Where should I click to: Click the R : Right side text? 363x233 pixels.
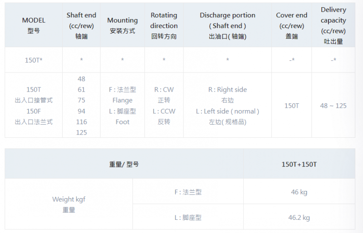[x=228, y=90]
